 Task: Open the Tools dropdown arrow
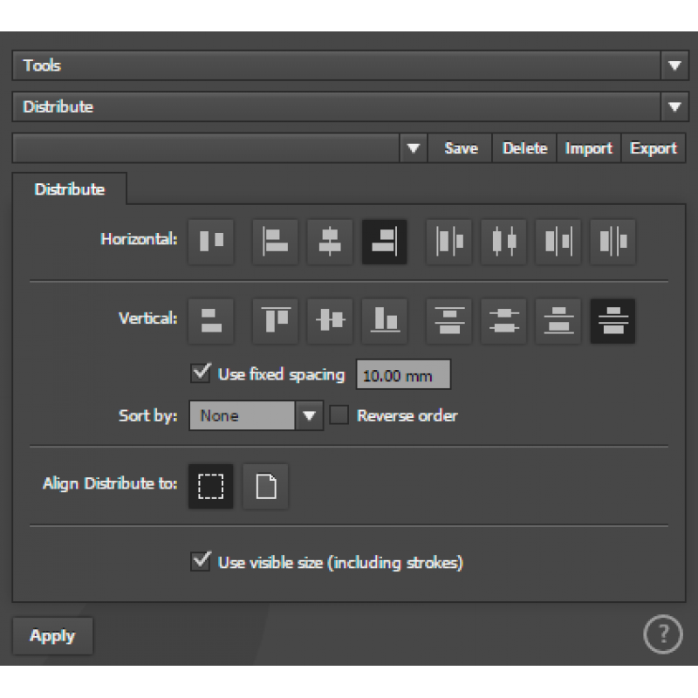(x=674, y=65)
